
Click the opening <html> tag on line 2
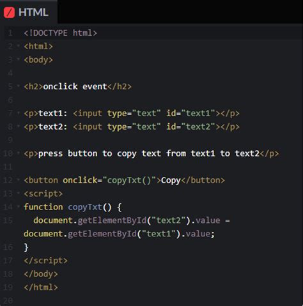tap(38, 47)
